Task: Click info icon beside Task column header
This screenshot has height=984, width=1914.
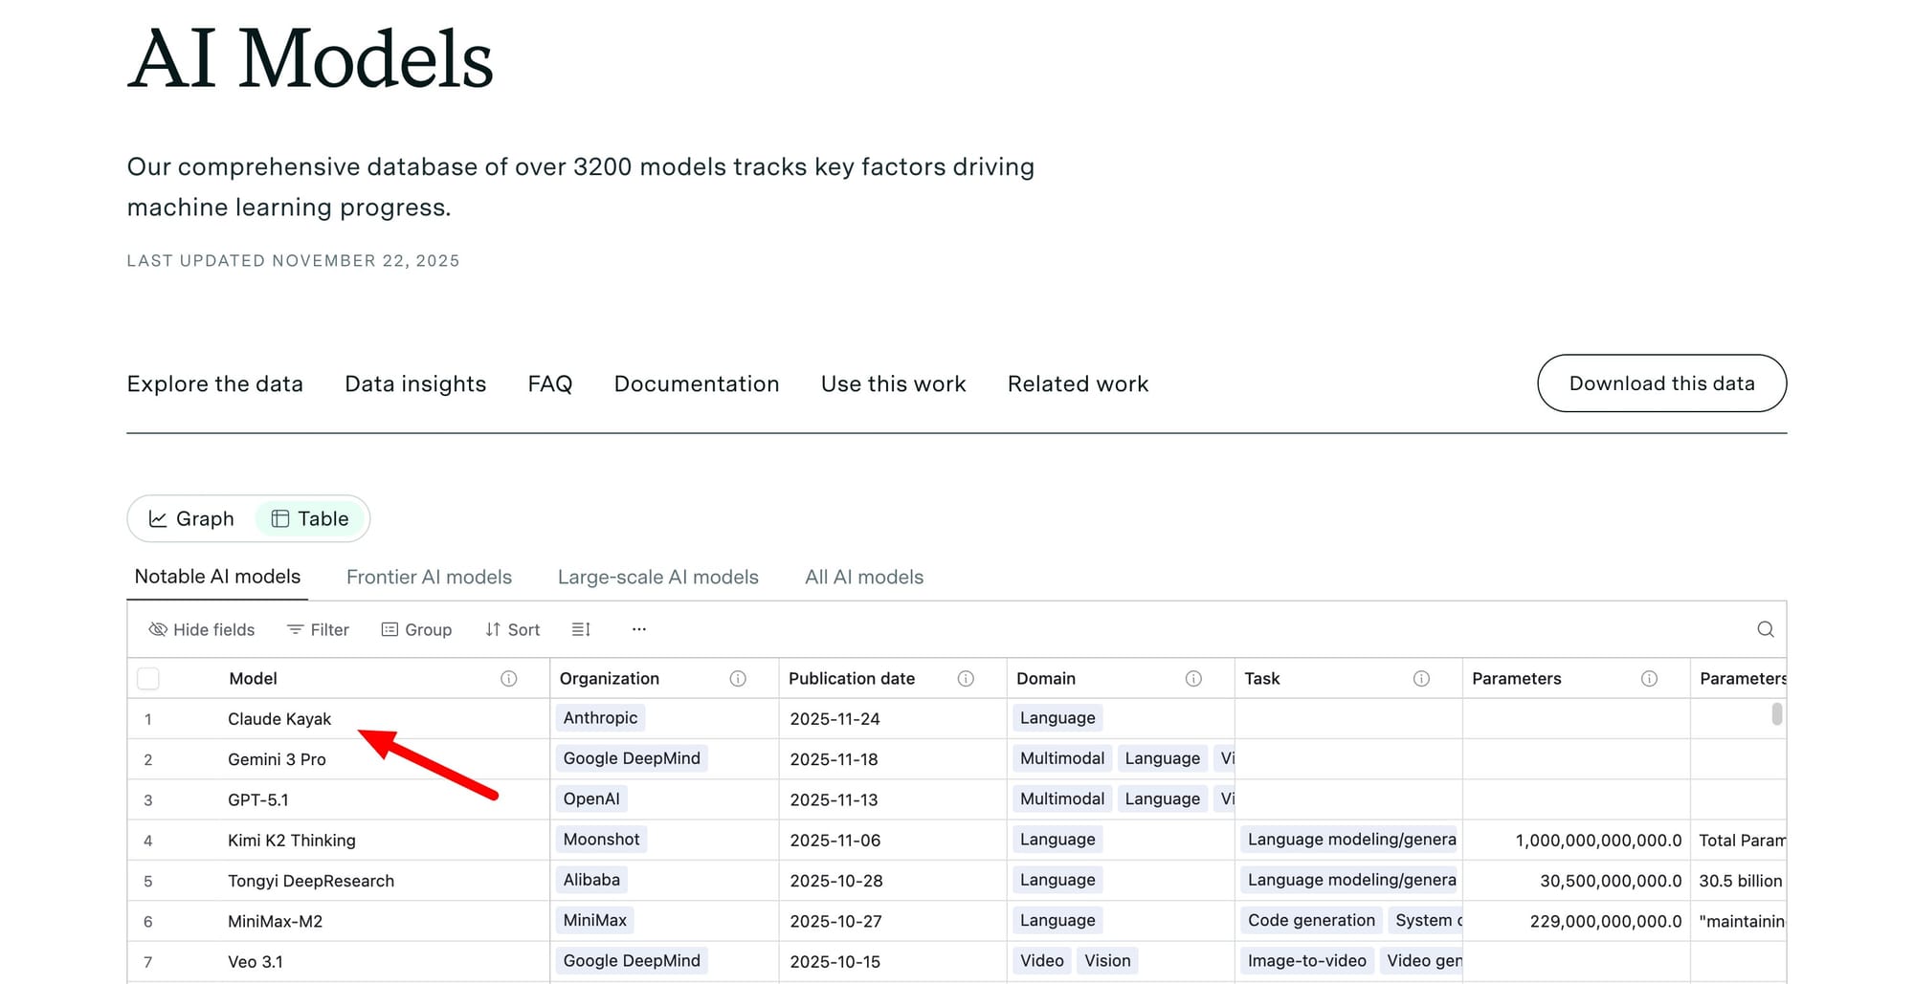Action: point(1421,678)
